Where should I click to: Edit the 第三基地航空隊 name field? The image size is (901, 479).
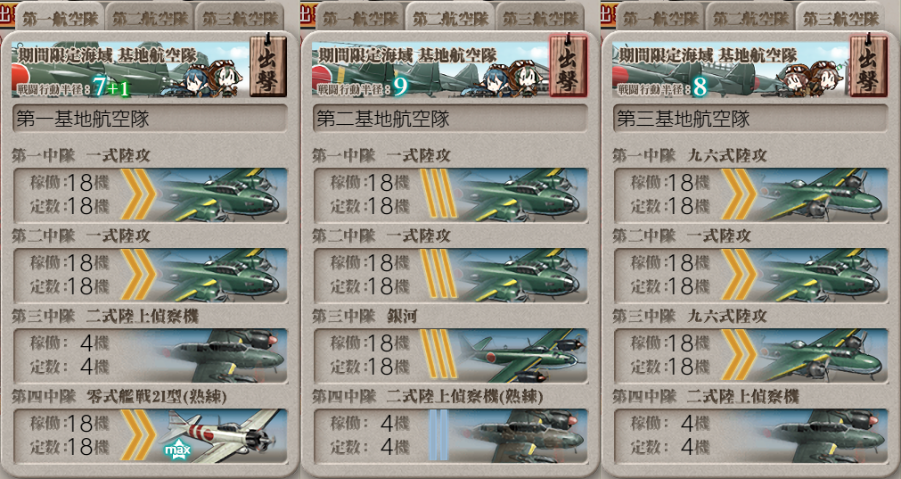tap(750, 119)
